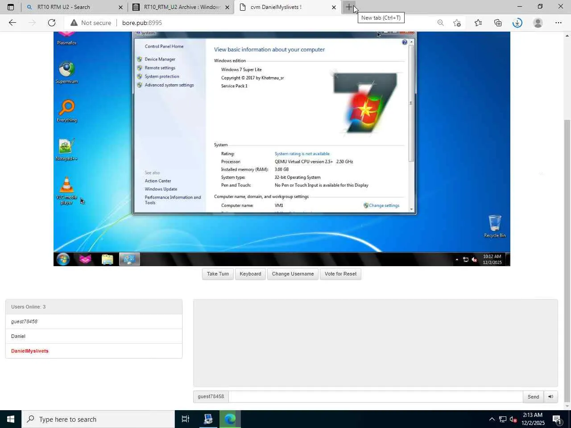This screenshot has width=571, height=428.
Task: Go back using the browser back arrow
Action: pyautogui.click(x=12, y=23)
